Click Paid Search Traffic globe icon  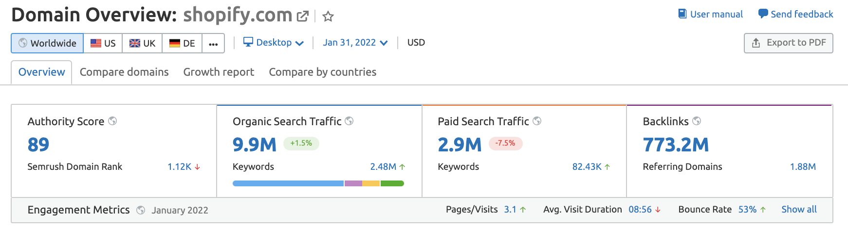(537, 121)
